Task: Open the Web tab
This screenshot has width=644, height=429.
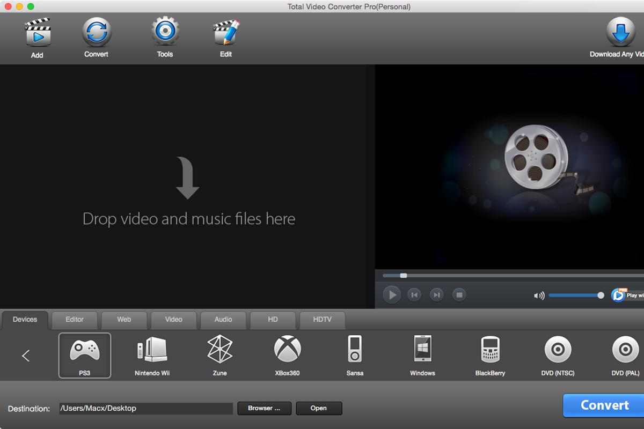Action: [124, 320]
